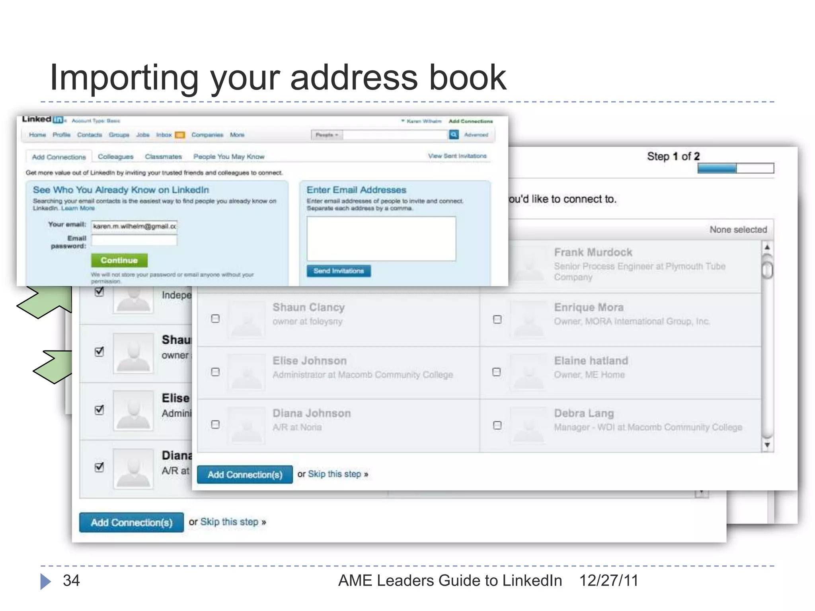This screenshot has height=611, width=815.
Task: Click the name Enrique Mora
Action: pos(589,307)
